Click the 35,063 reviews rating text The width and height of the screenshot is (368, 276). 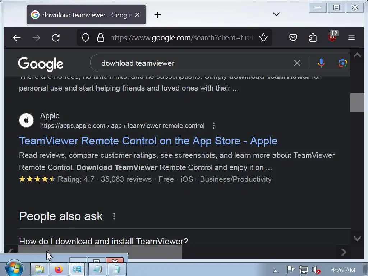click(126, 179)
